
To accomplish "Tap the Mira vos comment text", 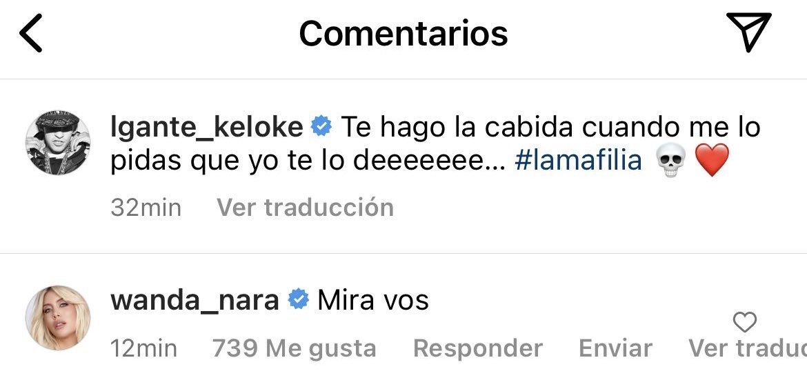I will coord(373,301).
